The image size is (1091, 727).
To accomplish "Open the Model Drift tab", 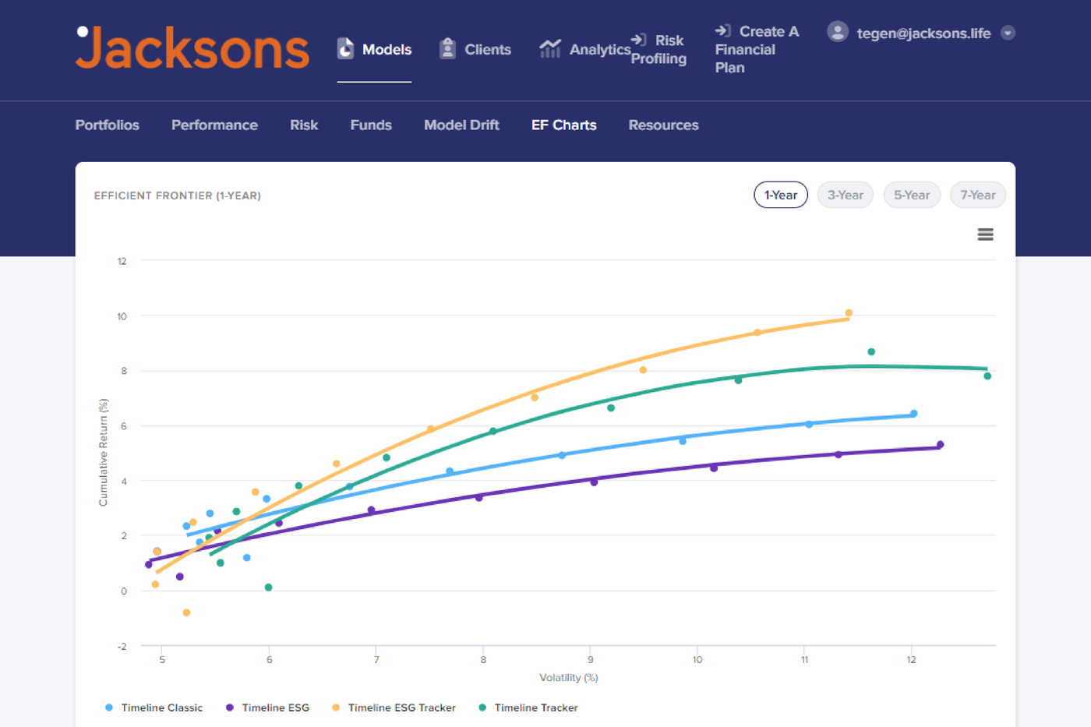I will pos(461,125).
